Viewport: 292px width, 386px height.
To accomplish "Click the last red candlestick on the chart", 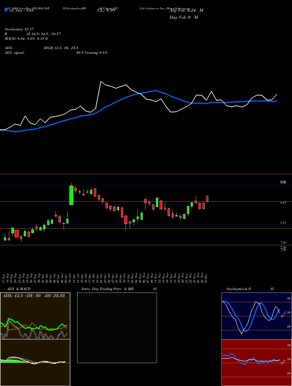I will click(x=207, y=199).
